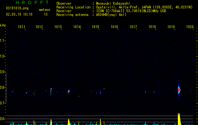Click the meteor echo between 1013 and 1014
This screenshot has height=125, width=198.
pyautogui.click(x=69, y=91)
